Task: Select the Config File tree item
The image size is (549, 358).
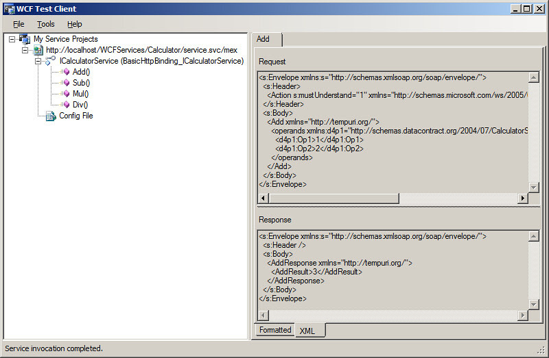Action: pyautogui.click(x=76, y=116)
